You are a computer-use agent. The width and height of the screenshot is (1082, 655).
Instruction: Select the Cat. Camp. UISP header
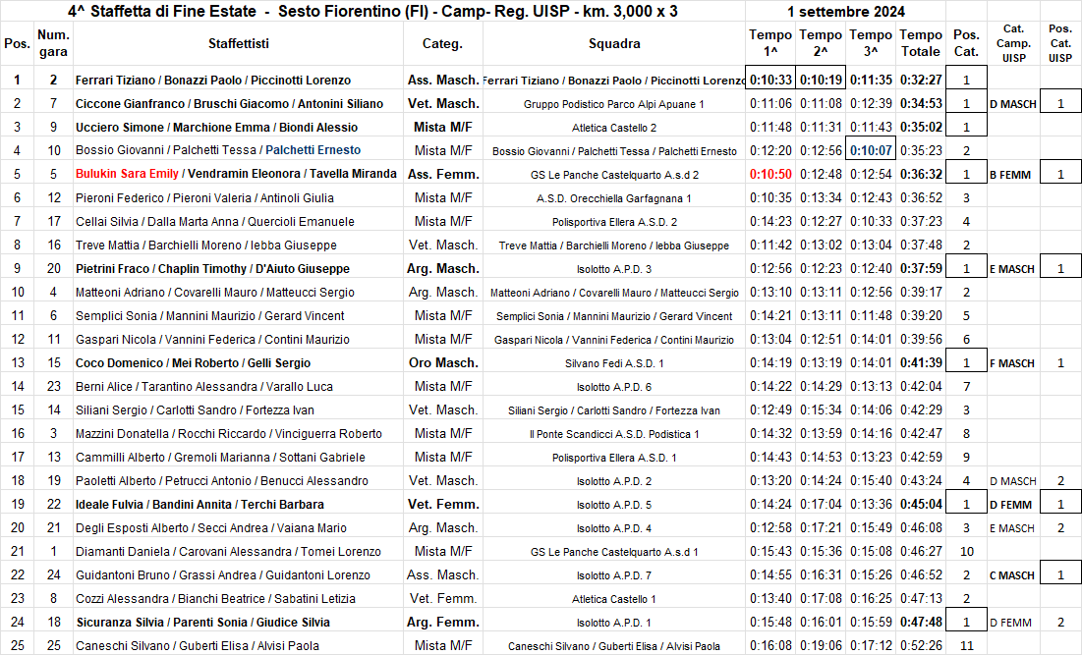tap(1012, 44)
